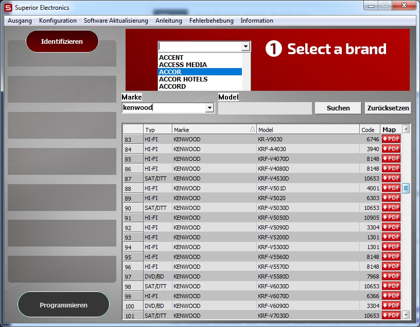Open the Fehlerbehebung menu

(211, 21)
